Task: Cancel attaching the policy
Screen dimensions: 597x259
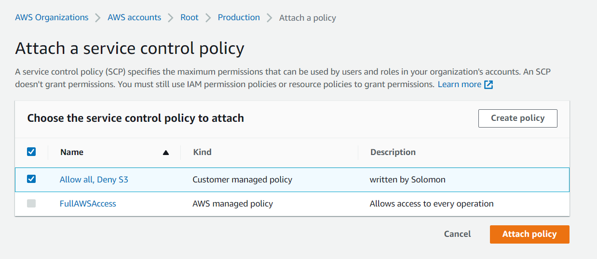Action: 457,234
